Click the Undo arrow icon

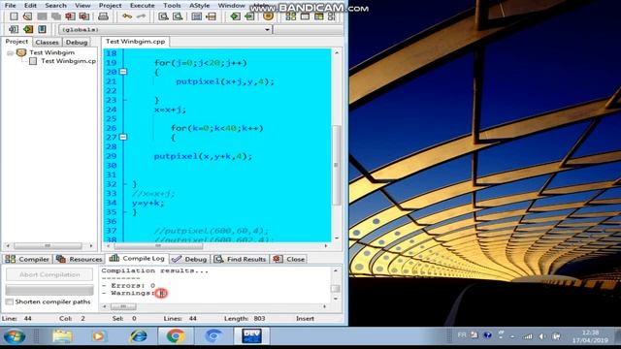[127, 16]
